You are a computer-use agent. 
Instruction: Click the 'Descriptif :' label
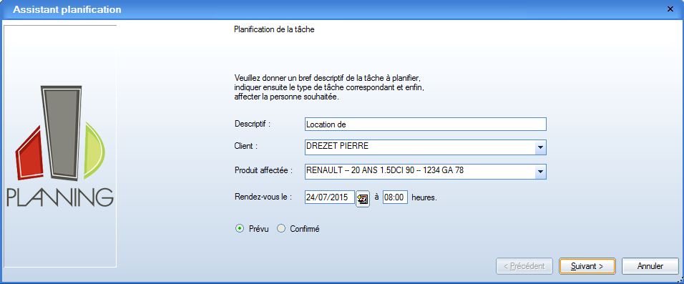(253, 124)
